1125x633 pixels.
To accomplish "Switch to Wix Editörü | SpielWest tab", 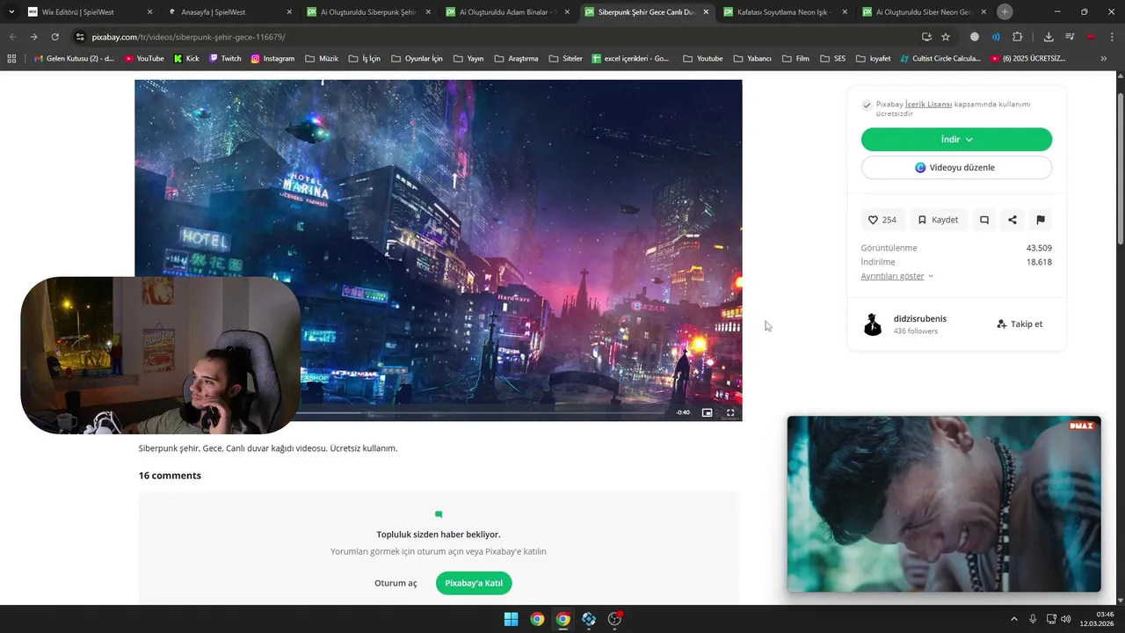I will coord(91,12).
